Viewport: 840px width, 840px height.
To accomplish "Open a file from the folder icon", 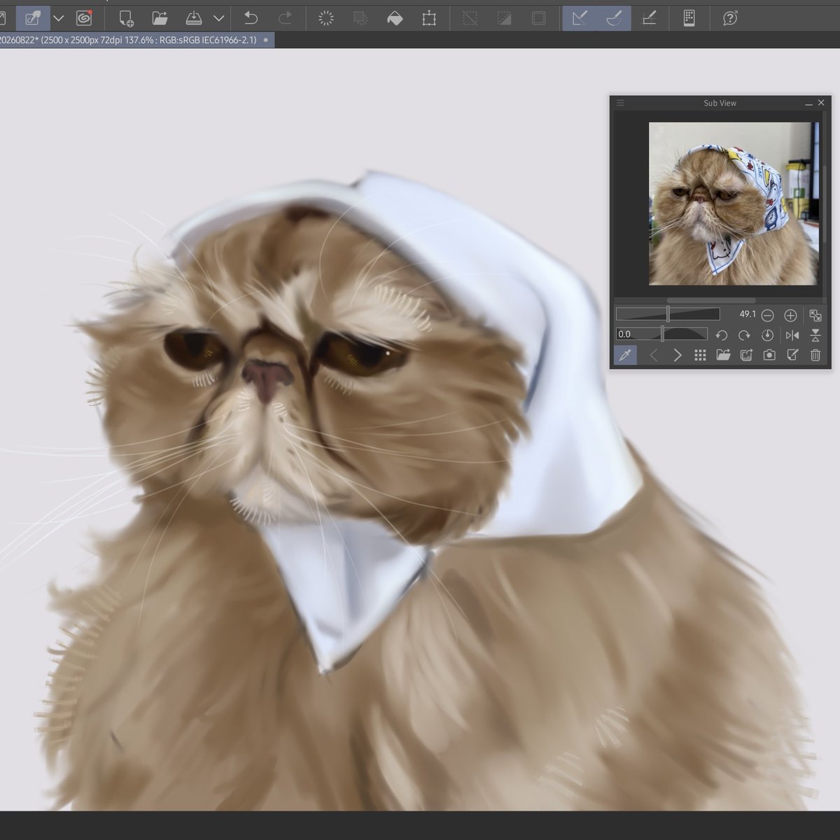I will coord(160,18).
